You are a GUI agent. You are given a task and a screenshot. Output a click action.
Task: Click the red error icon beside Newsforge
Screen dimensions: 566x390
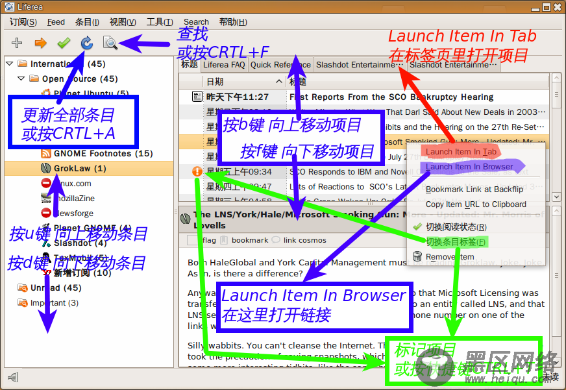46,213
